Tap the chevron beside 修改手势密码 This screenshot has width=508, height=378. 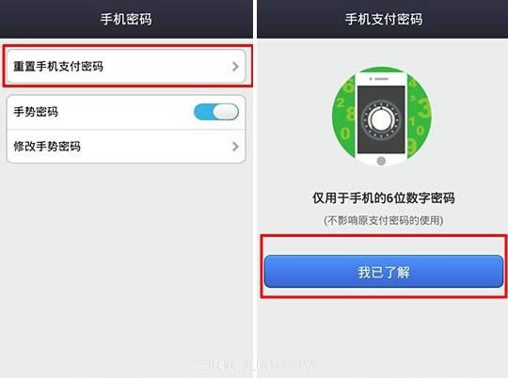(x=235, y=147)
